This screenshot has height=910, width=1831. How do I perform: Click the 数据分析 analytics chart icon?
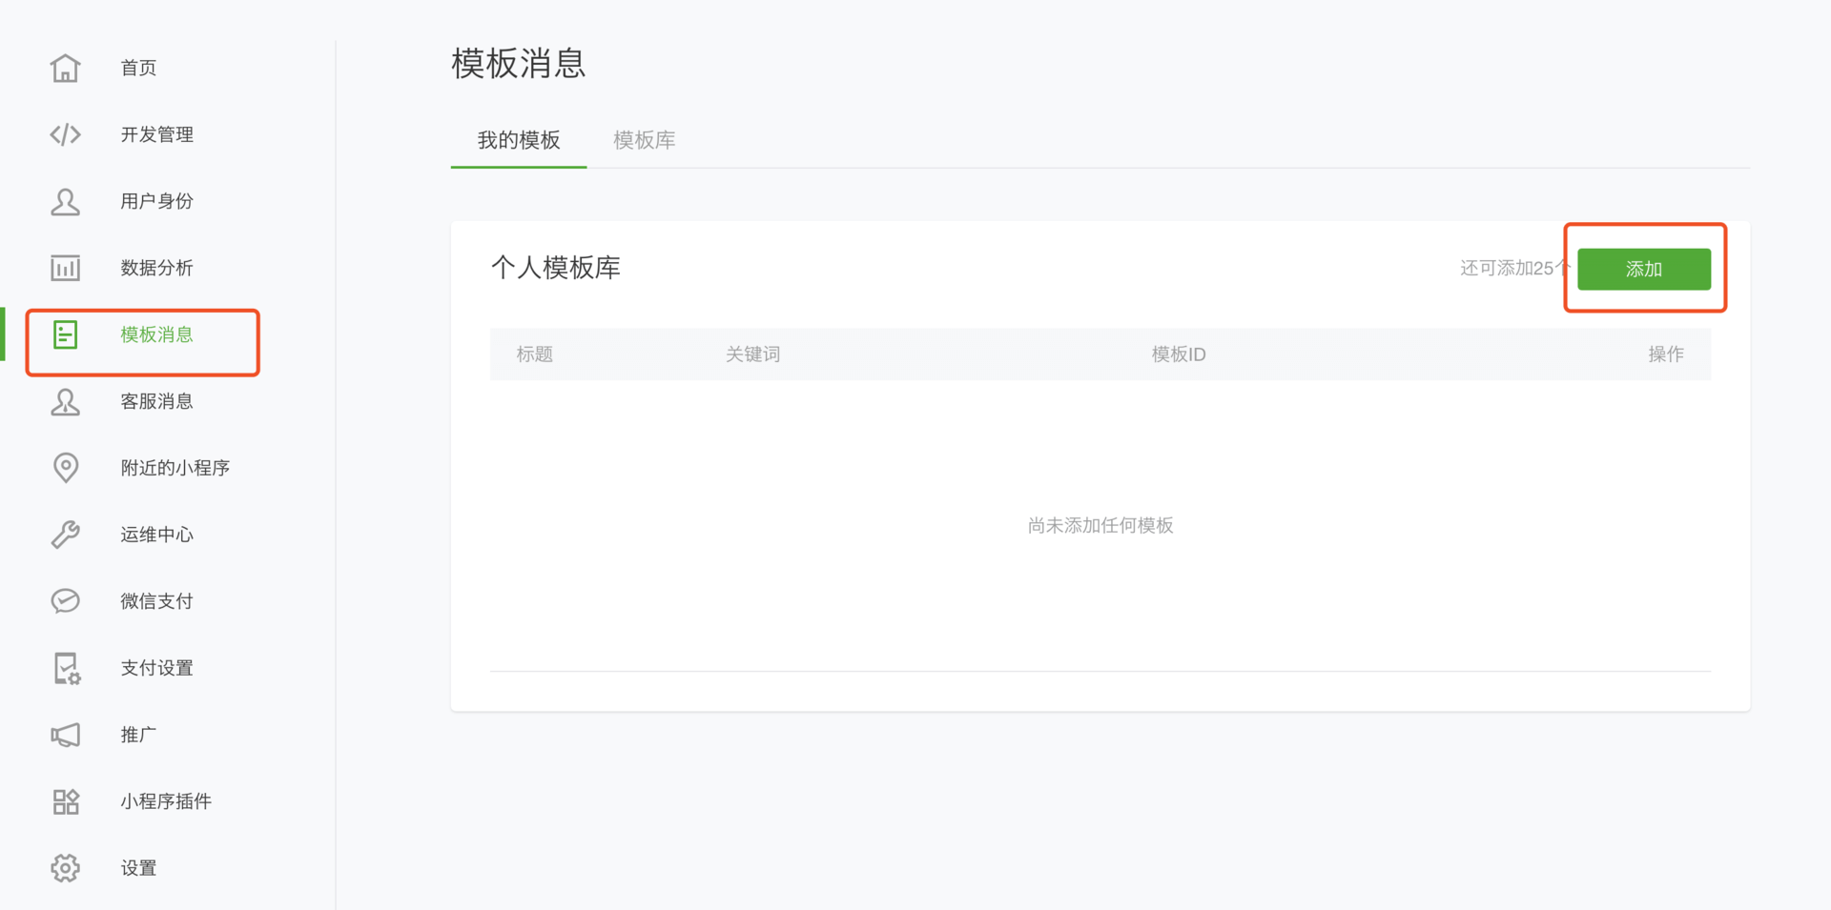tap(65, 268)
